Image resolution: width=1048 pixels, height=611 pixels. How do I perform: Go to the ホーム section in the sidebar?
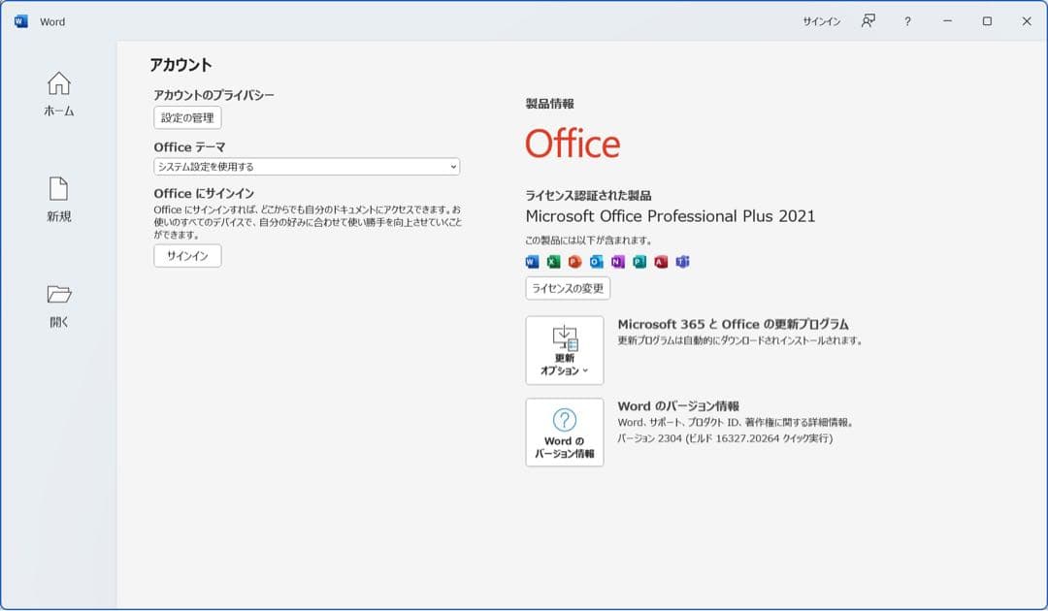pyautogui.click(x=58, y=94)
